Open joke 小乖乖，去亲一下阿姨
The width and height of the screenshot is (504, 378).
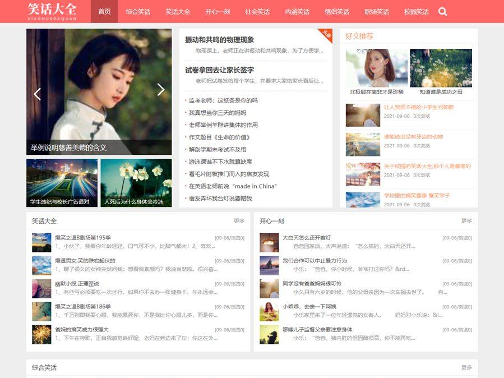(309, 307)
